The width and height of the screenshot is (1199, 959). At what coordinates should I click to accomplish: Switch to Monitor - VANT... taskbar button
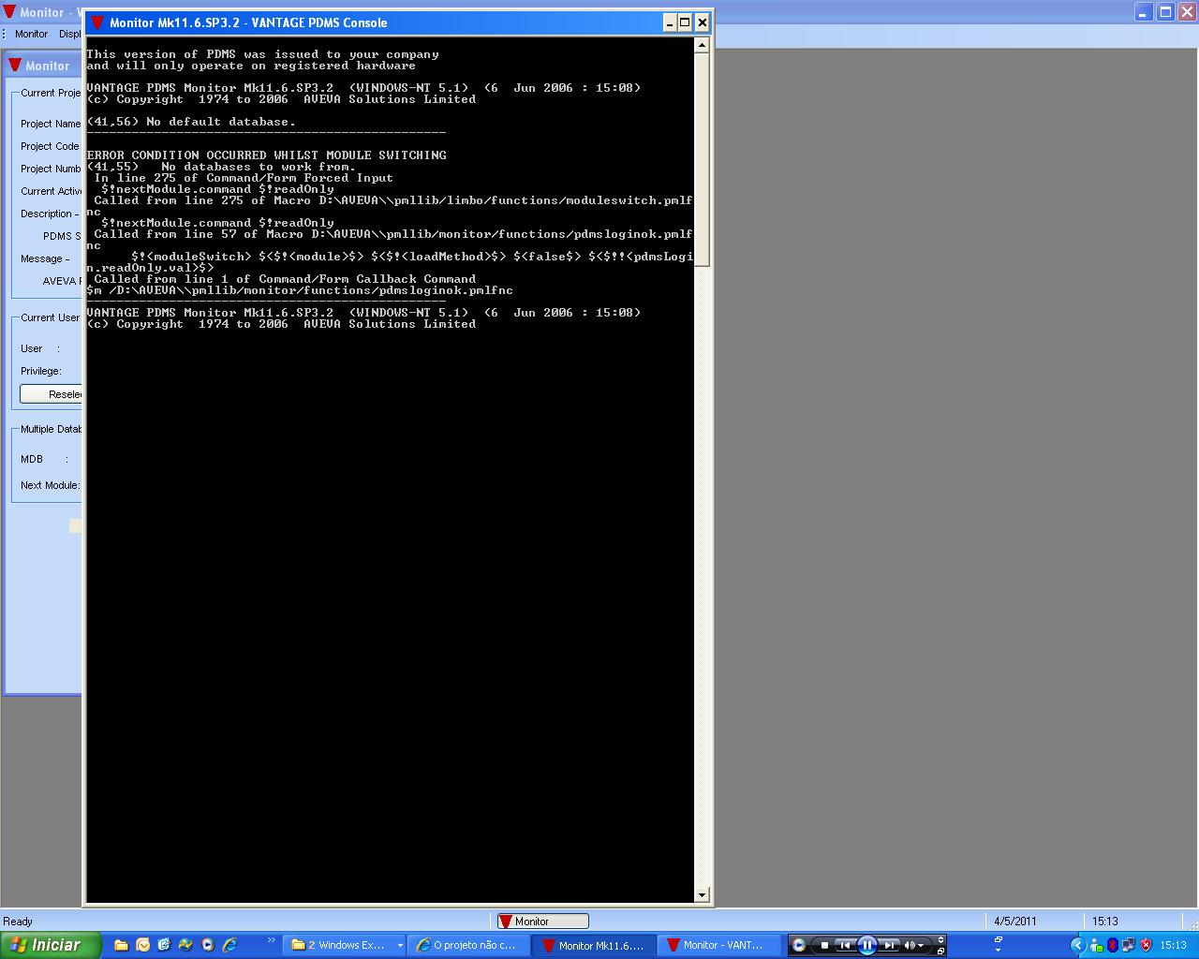pos(718,945)
